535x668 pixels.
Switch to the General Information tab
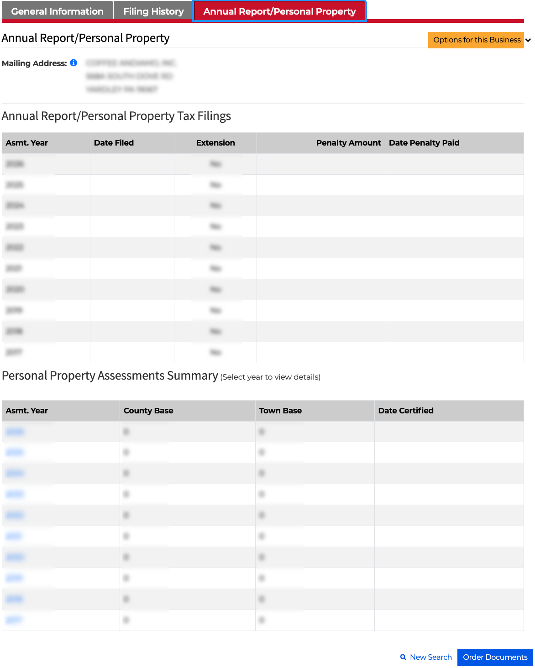point(58,11)
